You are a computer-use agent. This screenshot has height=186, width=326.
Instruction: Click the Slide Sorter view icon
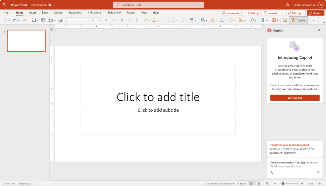coord(259,183)
